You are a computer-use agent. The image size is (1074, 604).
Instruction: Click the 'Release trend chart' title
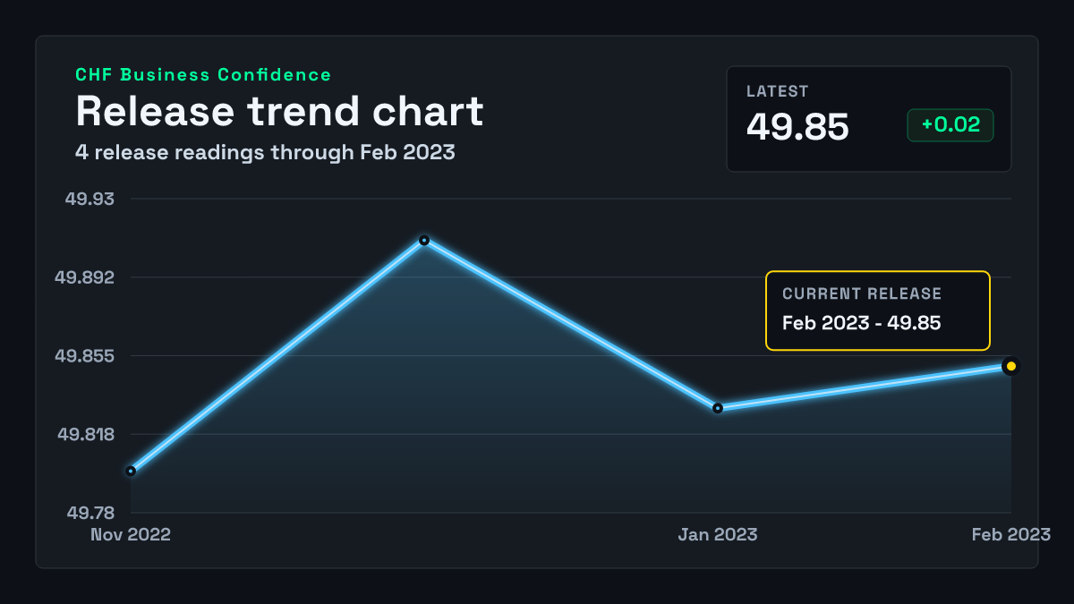(279, 111)
